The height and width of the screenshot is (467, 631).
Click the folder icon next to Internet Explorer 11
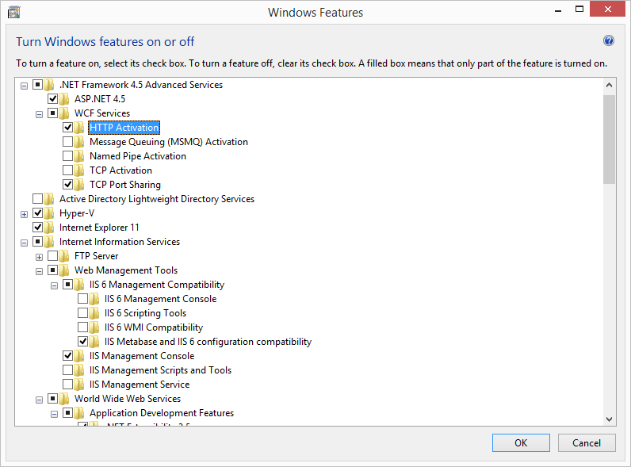tap(49, 228)
